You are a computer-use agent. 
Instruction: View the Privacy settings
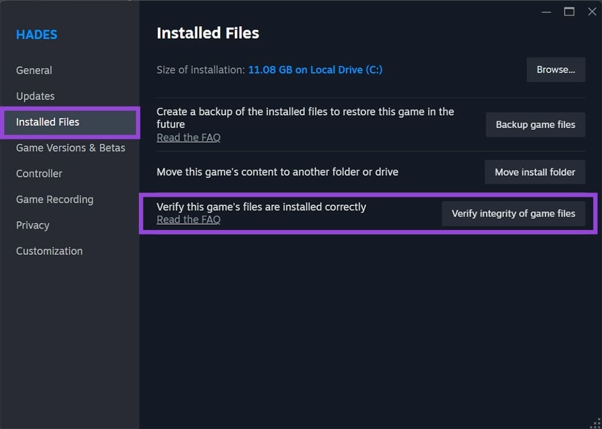coord(32,225)
